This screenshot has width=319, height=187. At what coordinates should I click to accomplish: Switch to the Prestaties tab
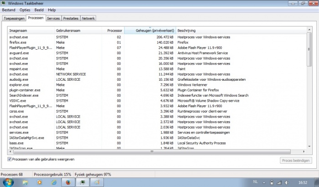point(71,18)
